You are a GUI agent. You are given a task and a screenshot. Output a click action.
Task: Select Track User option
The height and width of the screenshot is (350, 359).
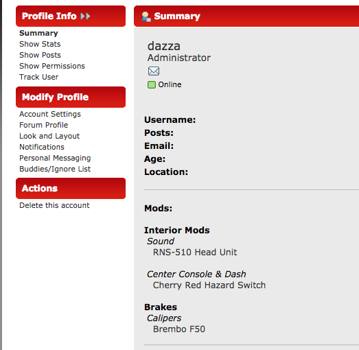pyautogui.click(x=38, y=77)
